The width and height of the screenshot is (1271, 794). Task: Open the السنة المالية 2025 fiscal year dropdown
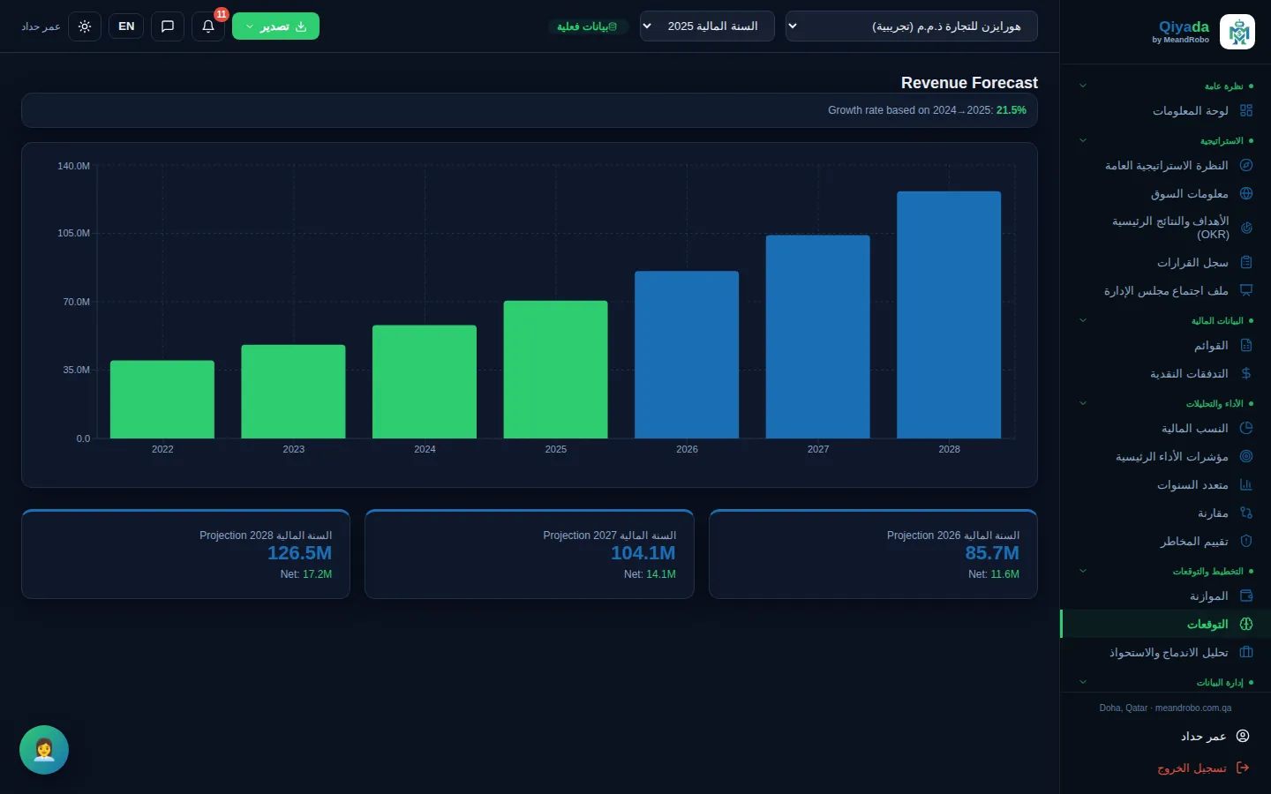click(x=707, y=26)
